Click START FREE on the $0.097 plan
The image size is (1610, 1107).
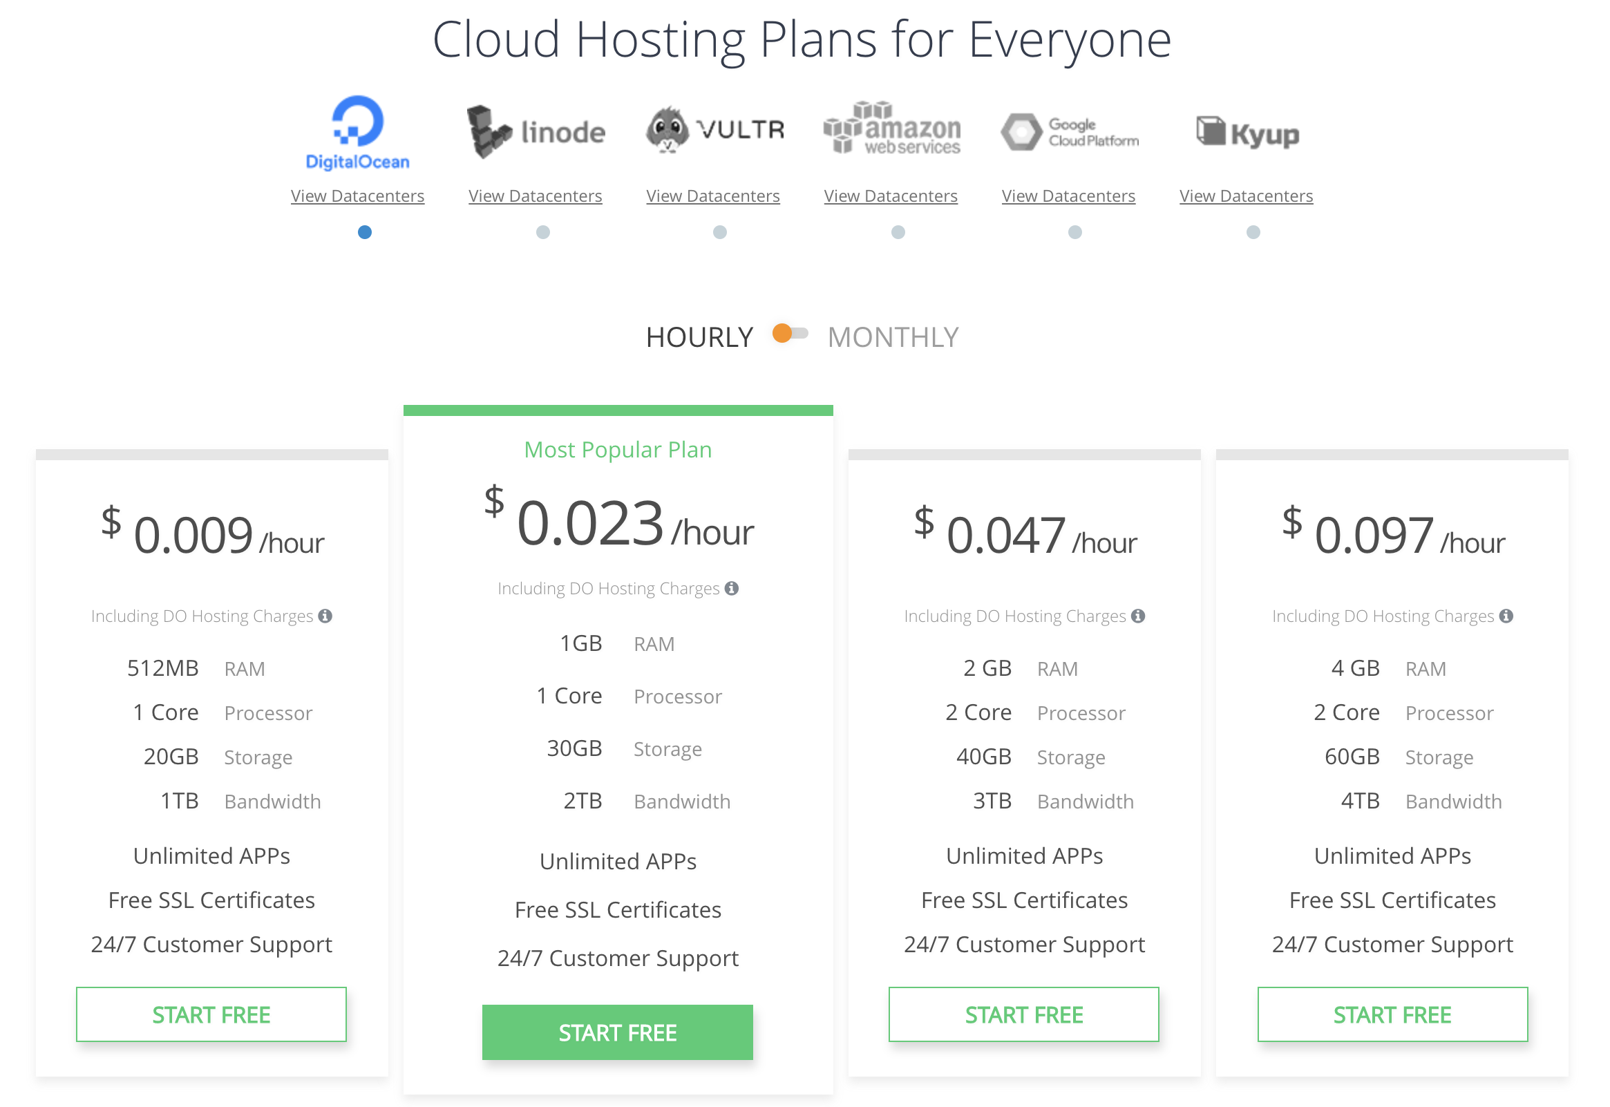click(x=1394, y=1016)
